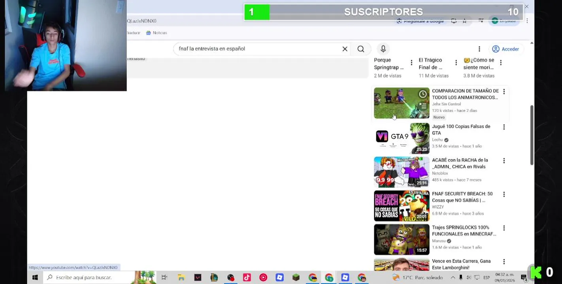Show hidden system tray icons chevron
562x284 pixels.
(453, 278)
